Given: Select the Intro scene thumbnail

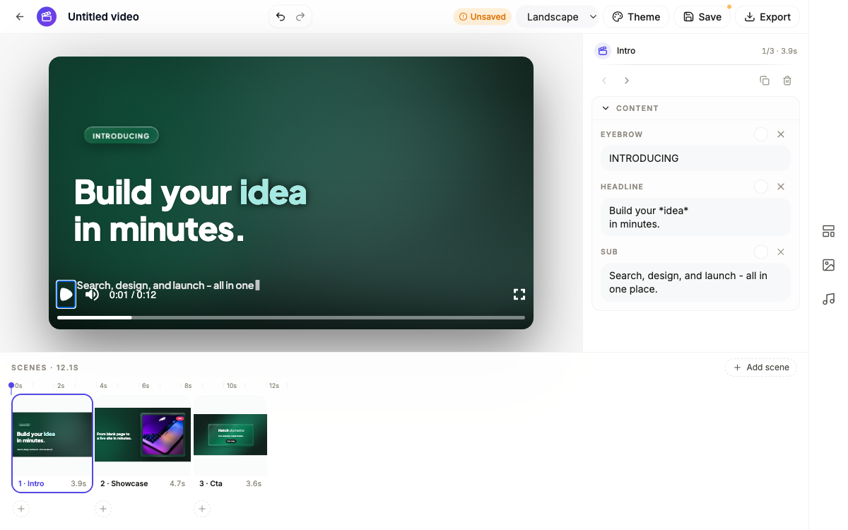Looking at the screenshot, I should 52,435.
